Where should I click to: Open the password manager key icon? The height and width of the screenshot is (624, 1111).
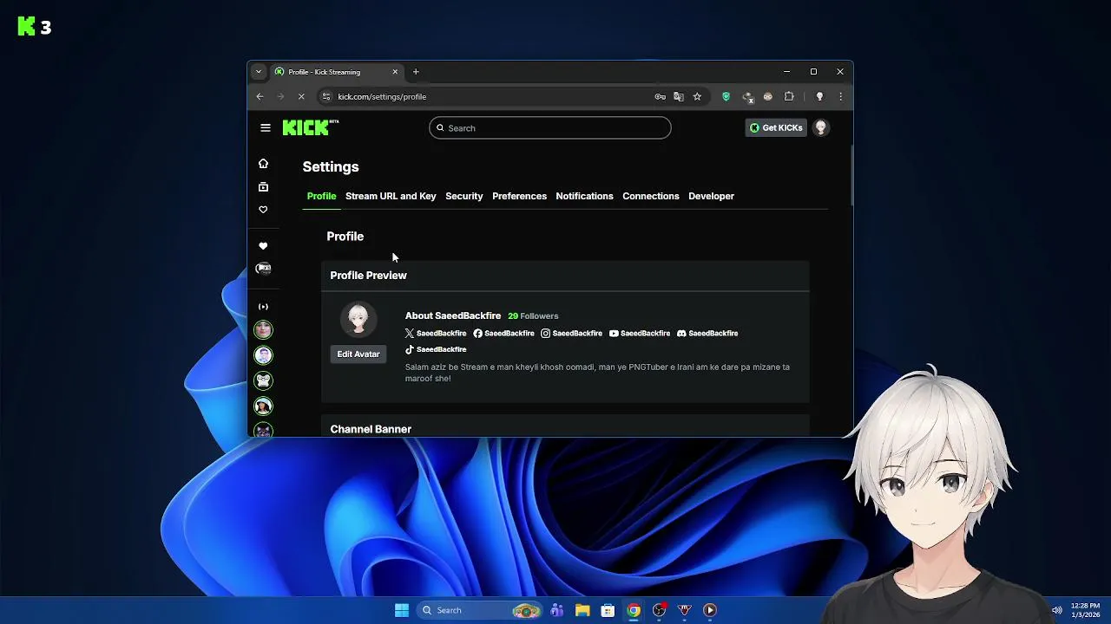click(x=660, y=96)
